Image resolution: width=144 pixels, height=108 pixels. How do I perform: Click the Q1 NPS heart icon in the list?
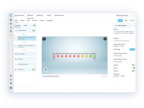pyautogui.click(x=16, y=38)
